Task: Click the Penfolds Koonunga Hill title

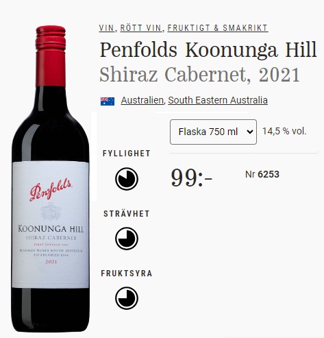Action: [x=208, y=50]
